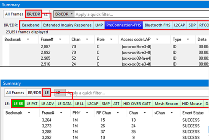This screenshot has height=140, width=209.
Task: Select ATT protocol tab
Action: click(x=116, y=104)
